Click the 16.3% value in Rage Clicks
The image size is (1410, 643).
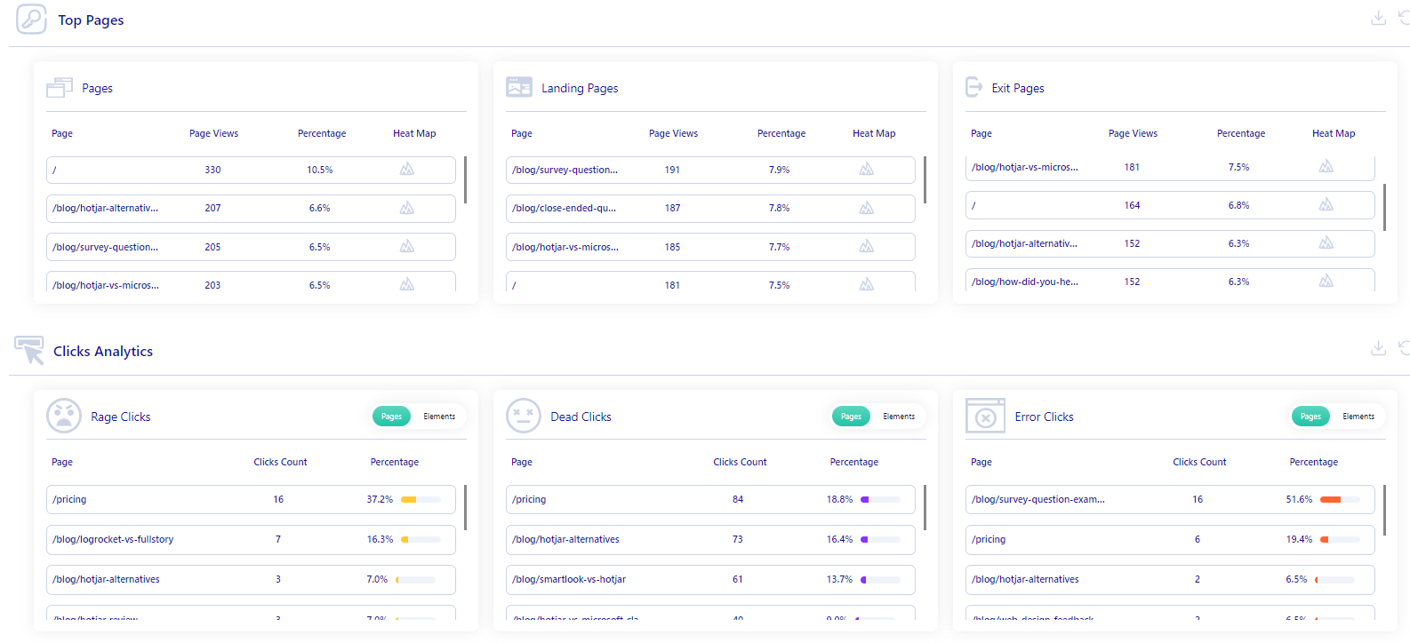380,539
